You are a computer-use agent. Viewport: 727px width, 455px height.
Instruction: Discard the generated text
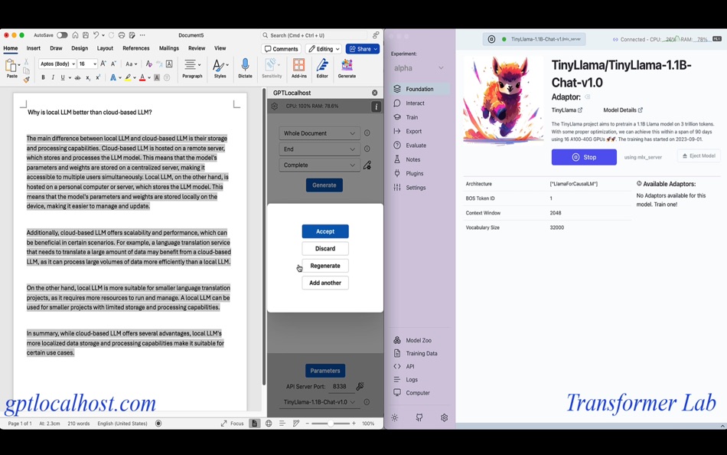325,248
